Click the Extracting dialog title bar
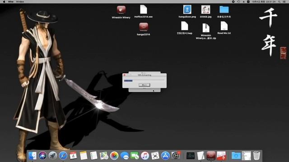Image resolution: width=289 pixels, height=162 pixels. (x=144, y=75)
